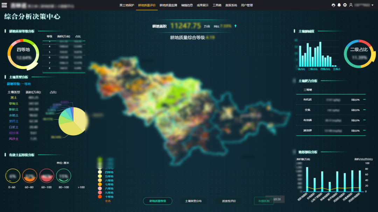Viewport: 378px width, 212px height.
Task: Click grade 7 row in quality table
Action: point(64,63)
